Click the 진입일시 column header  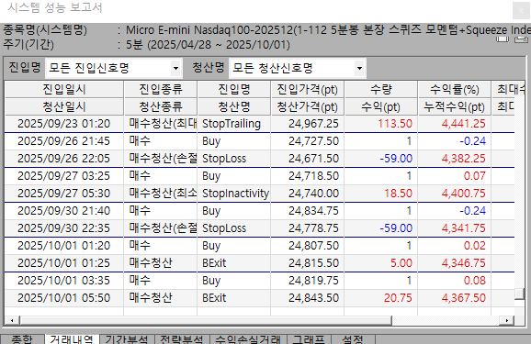[x=64, y=90]
